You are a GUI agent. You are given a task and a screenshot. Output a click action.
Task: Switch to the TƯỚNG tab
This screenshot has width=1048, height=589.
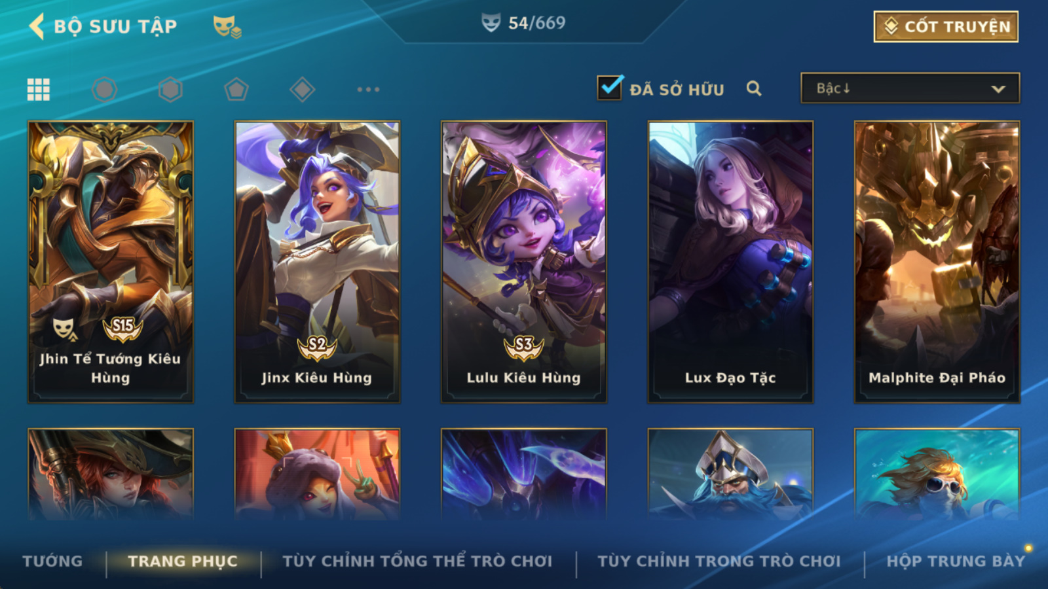pyautogui.click(x=52, y=561)
